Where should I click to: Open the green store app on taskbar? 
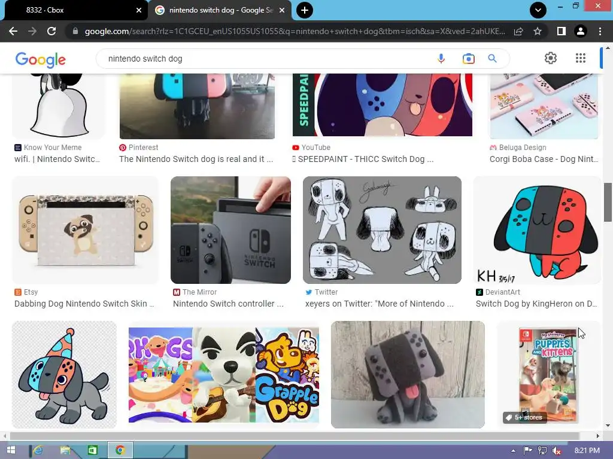coord(93,450)
